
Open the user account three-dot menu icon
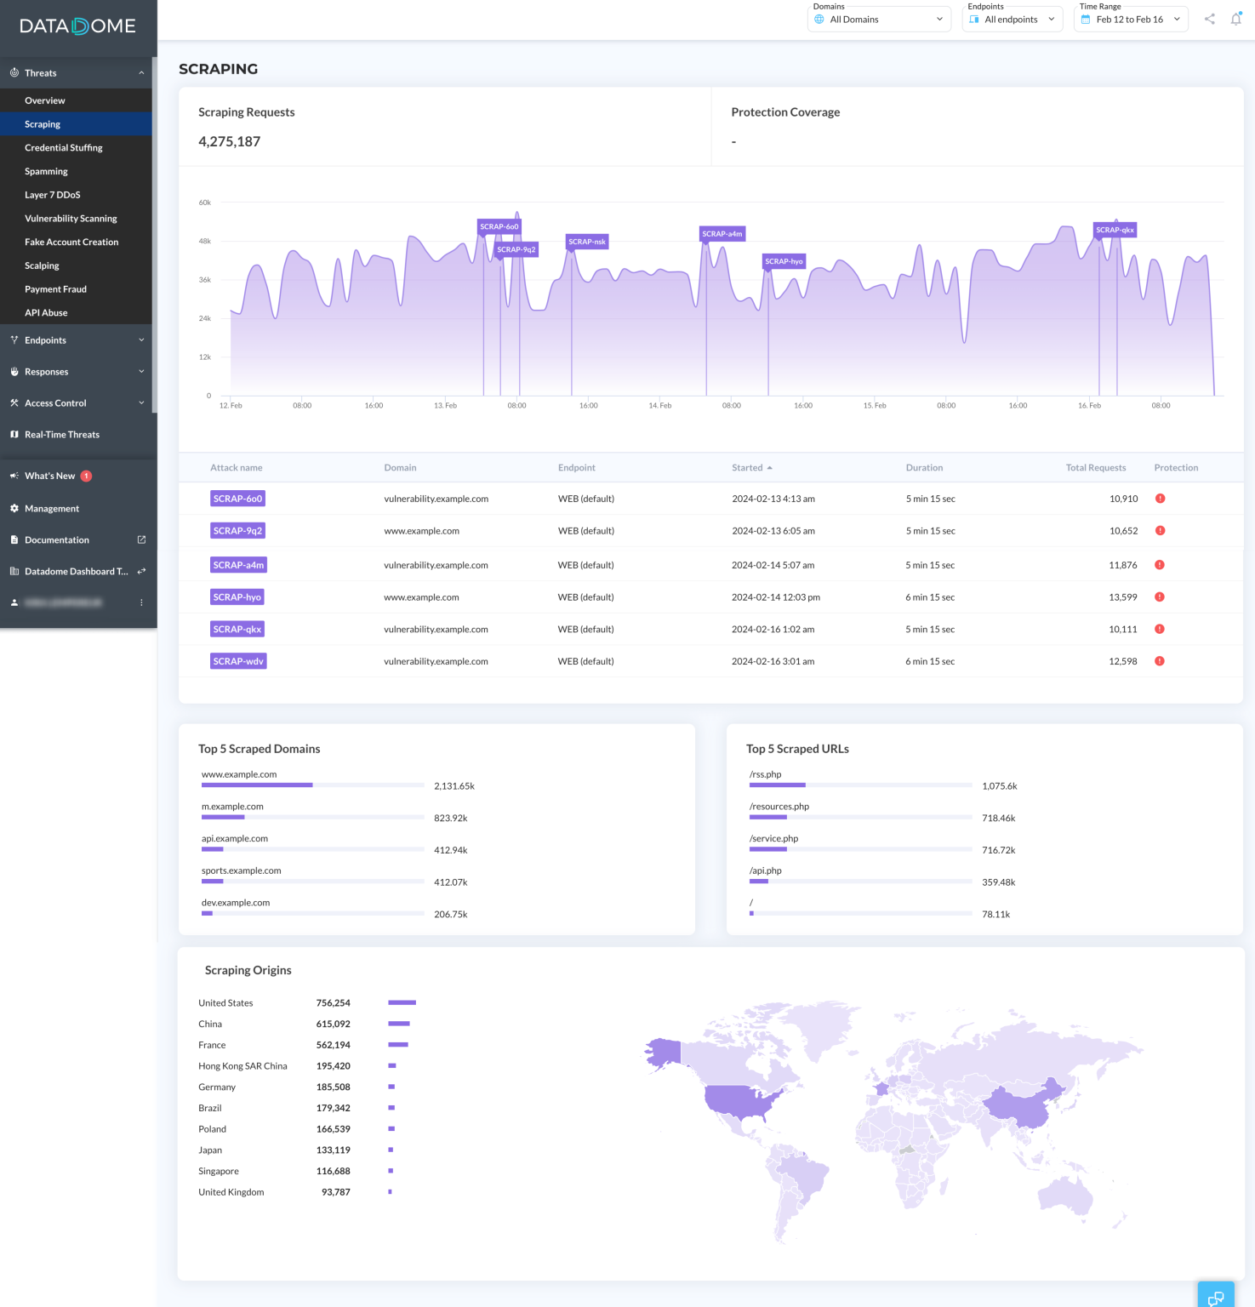tap(141, 602)
